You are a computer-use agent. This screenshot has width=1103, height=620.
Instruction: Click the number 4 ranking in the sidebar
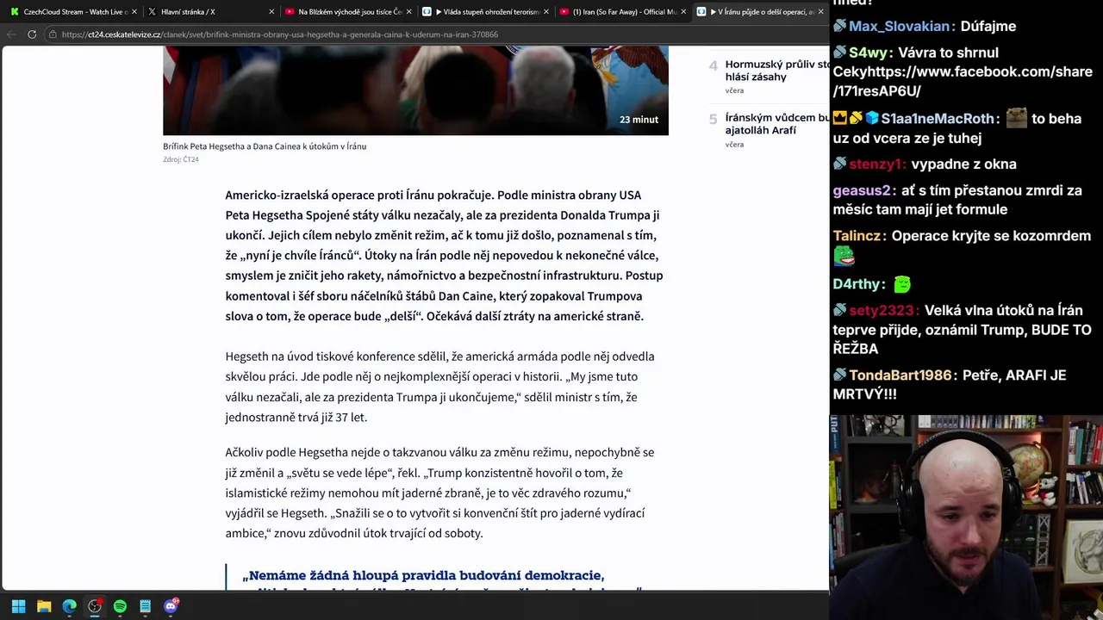713,65
